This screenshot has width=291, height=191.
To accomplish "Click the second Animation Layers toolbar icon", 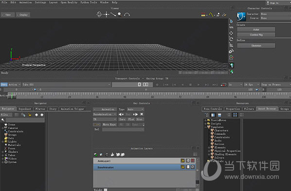I will [101, 154].
